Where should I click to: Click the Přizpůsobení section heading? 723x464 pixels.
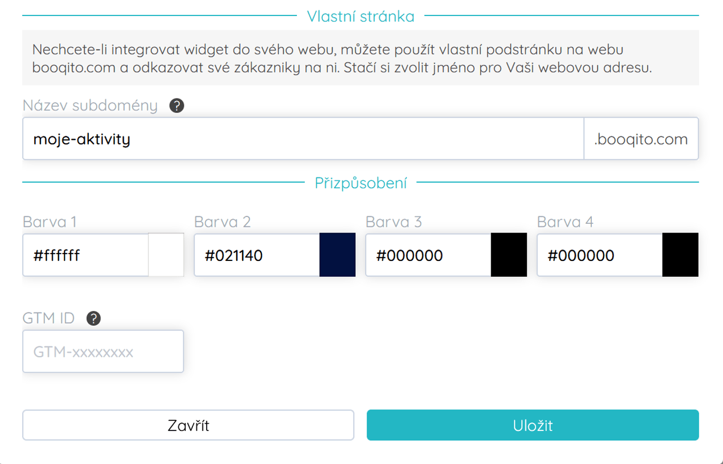[x=360, y=183]
